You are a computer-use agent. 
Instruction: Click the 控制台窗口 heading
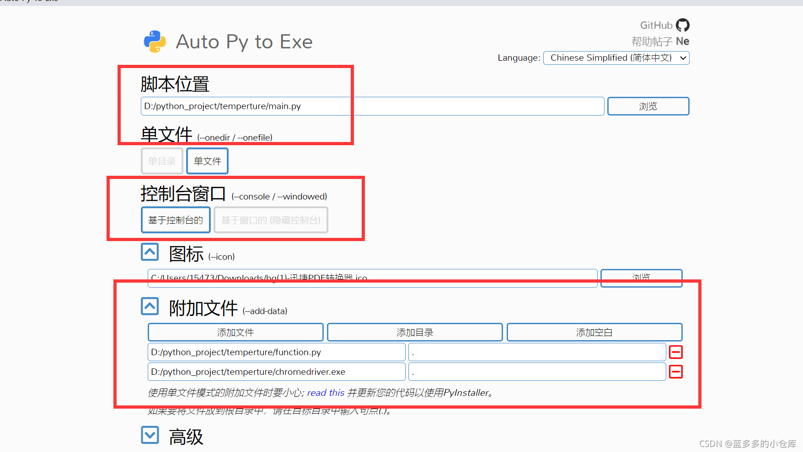[x=183, y=194]
